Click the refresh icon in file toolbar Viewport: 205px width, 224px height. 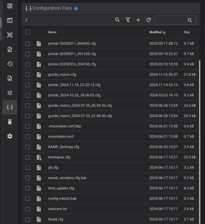click(149, 20)
